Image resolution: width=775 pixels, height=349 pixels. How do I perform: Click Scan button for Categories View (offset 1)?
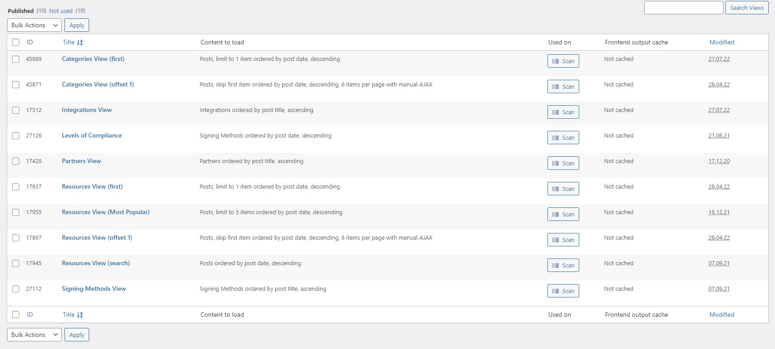tap(563, 86)
